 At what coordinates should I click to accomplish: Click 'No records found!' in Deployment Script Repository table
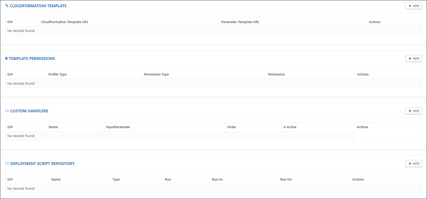pos(21,188)
